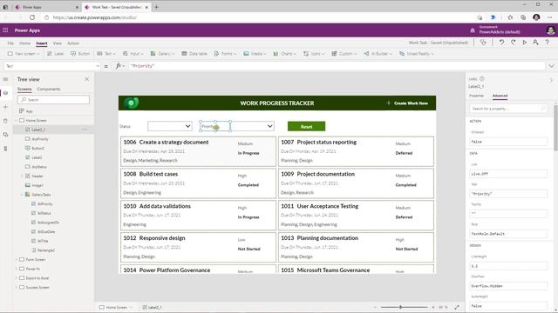Open the Data cylinder icon in left rail
Image resolution: width=558 pixels, height=313 pixels.
click(x=5, y=121)
